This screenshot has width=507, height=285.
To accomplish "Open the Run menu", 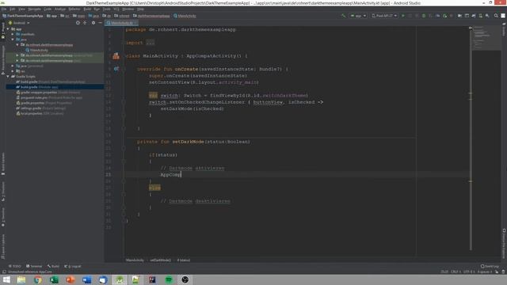I will (x=97, y=9).
